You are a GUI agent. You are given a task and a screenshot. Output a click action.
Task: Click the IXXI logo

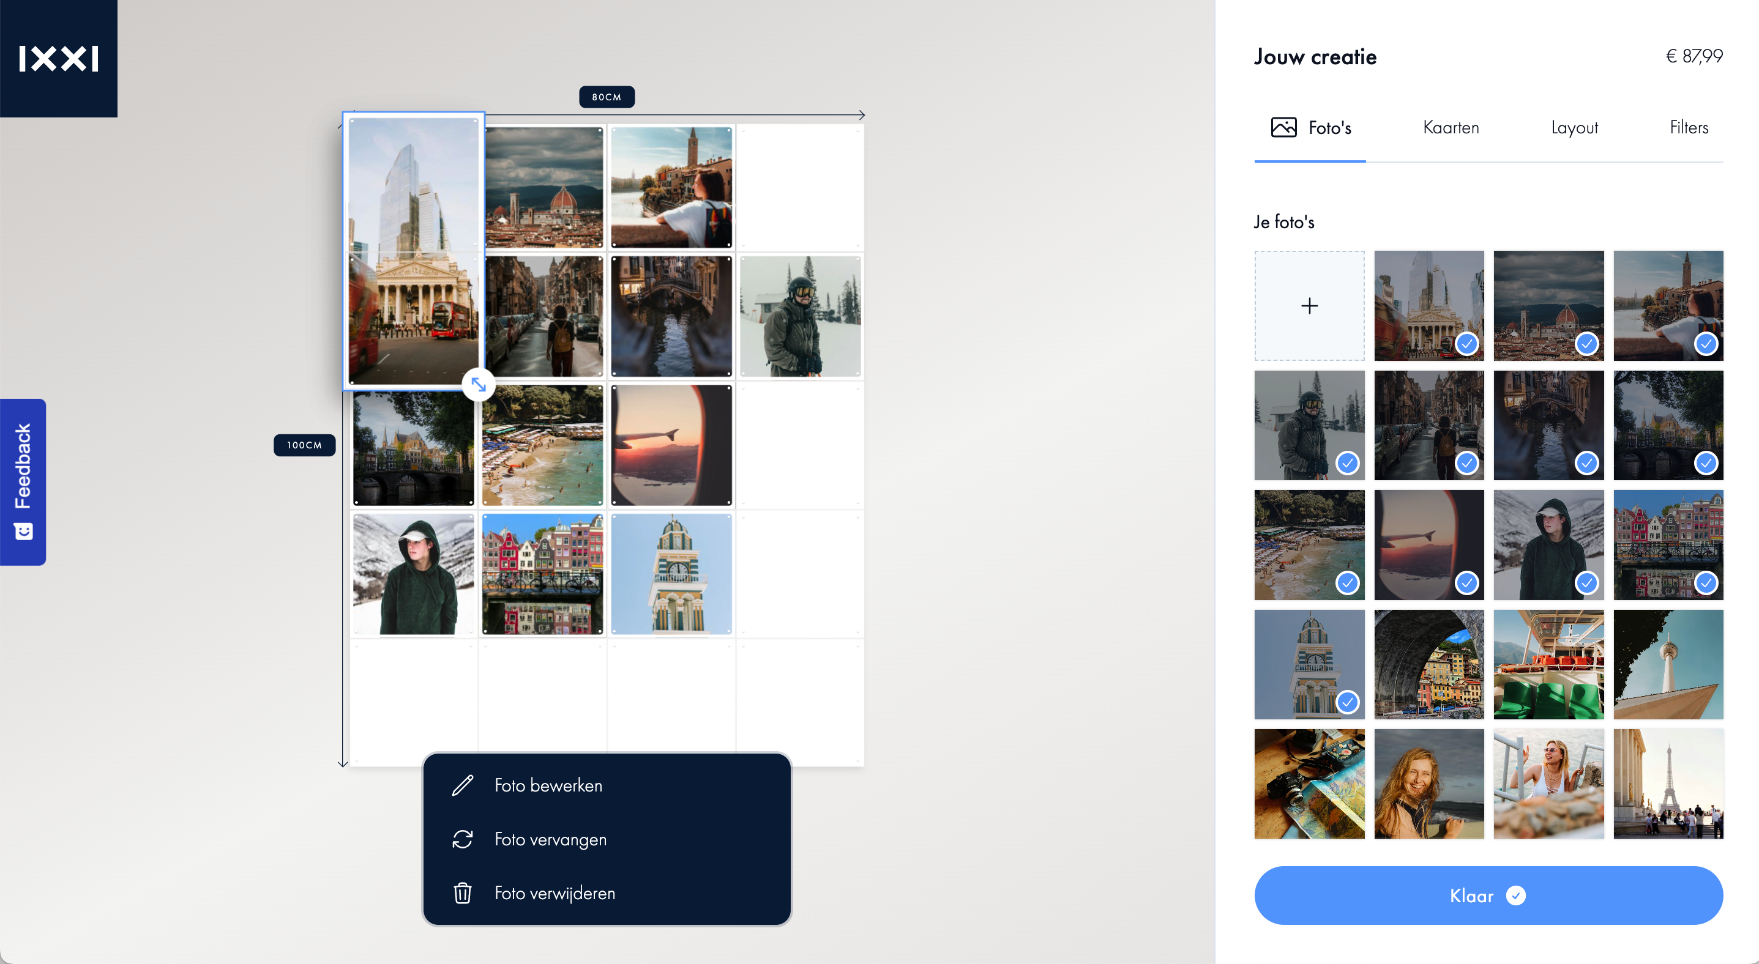pyautogui.click(x=59, y=59)
